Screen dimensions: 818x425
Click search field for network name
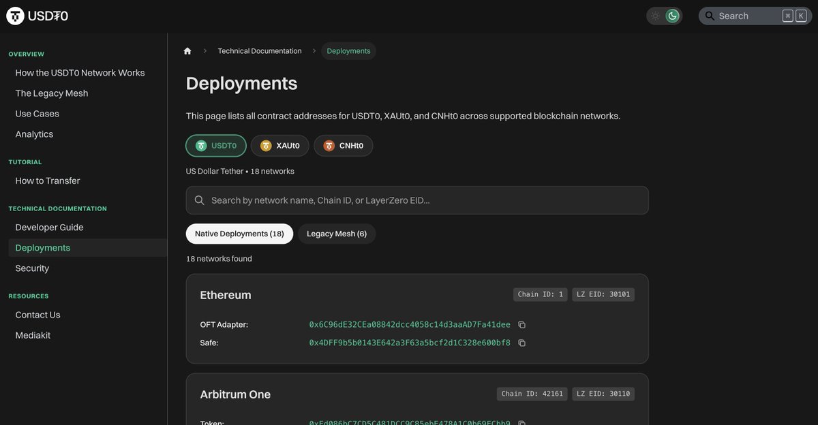click(x=417, y=200)
